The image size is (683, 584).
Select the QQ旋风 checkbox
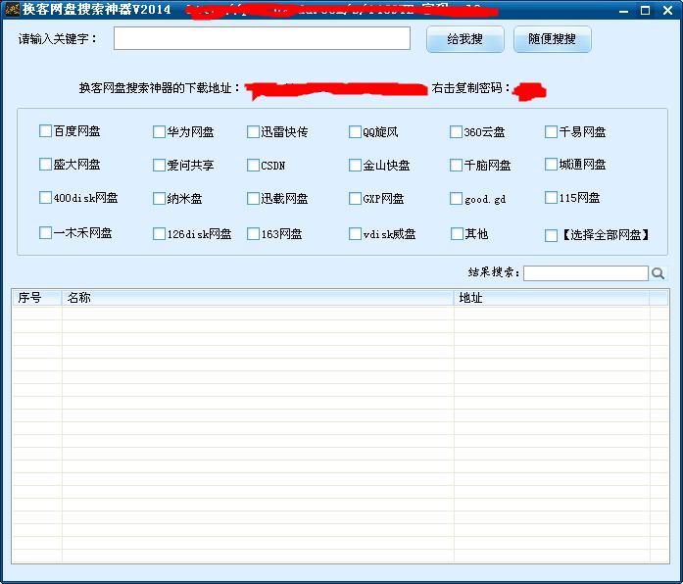355,131
